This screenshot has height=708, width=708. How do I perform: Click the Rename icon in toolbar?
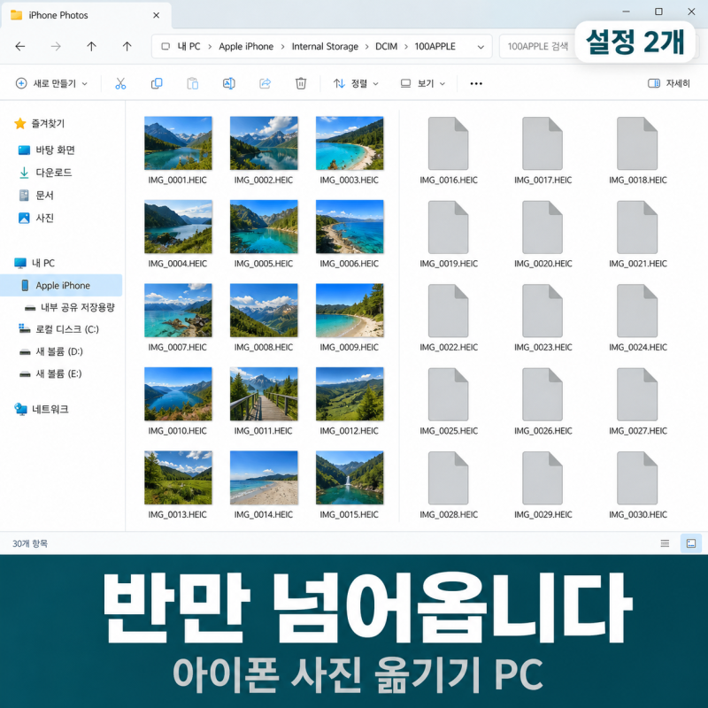(x=229, y=83)
